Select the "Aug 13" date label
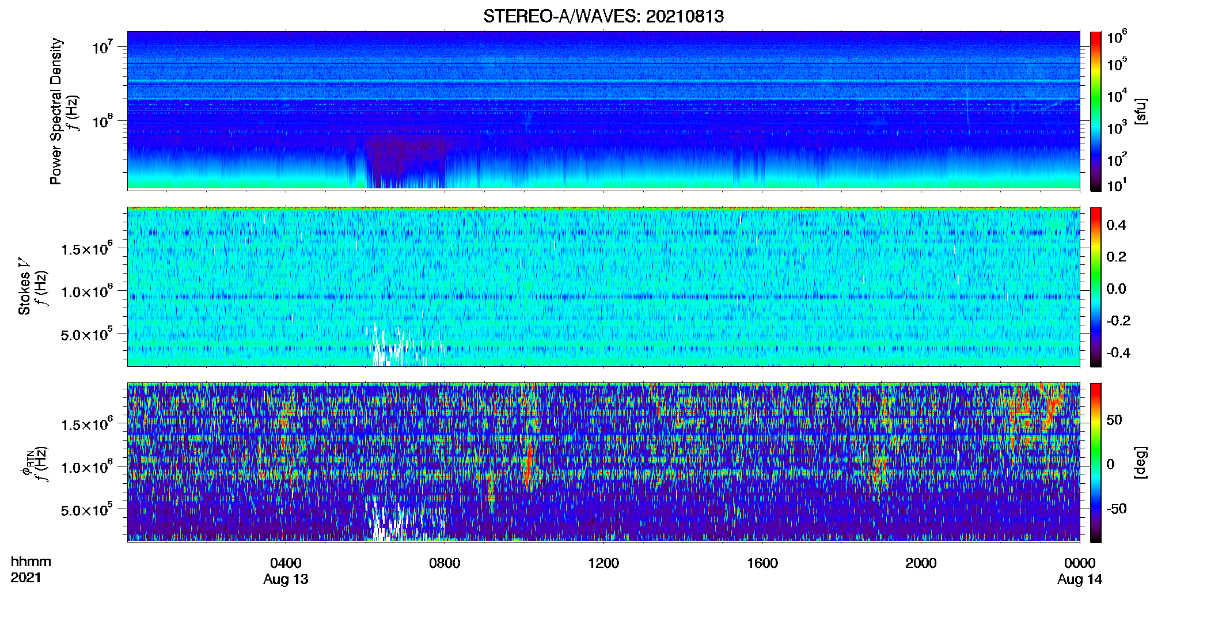Screen dimensions: 1207x622 286,579
